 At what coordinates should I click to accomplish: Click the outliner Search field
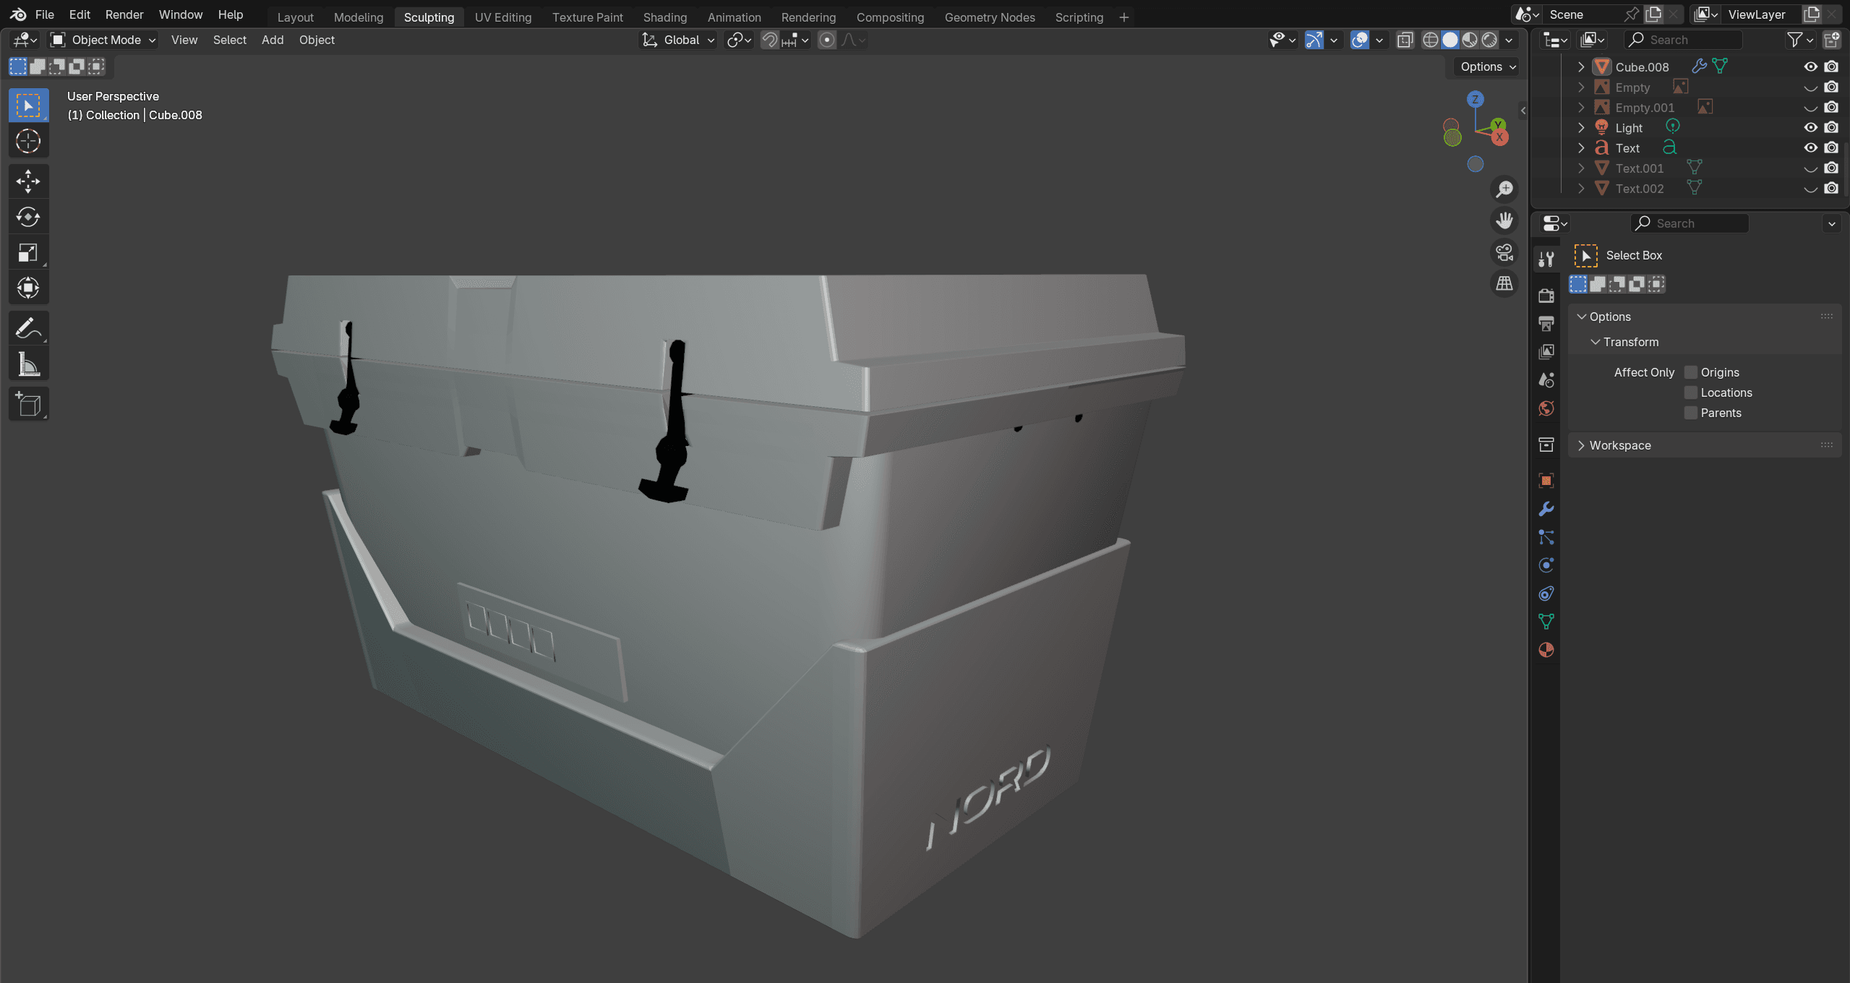pos(1683,40)
